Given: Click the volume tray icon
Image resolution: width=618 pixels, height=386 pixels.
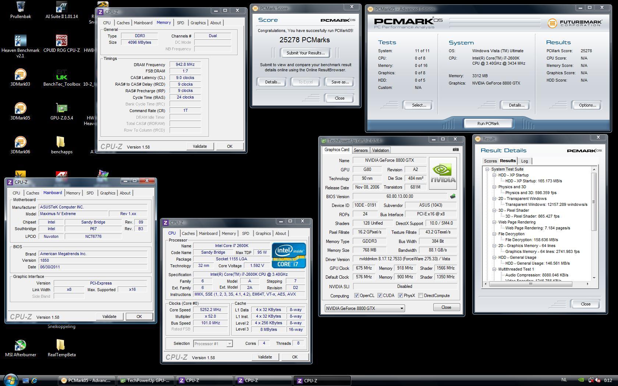Looking at the screenshot, I should (x=598, y=380).
